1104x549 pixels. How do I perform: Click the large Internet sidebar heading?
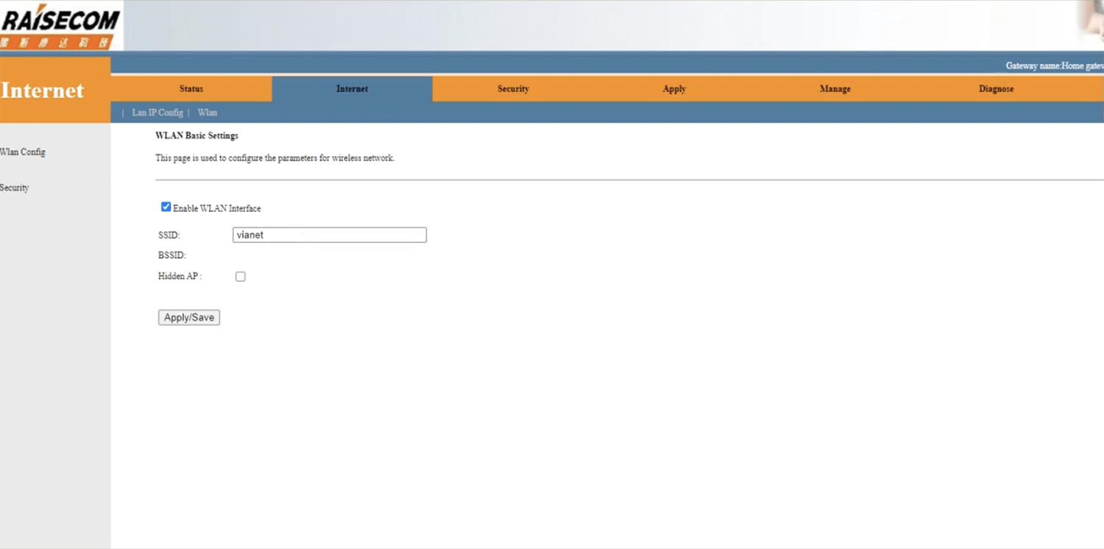tap(43, 91)
